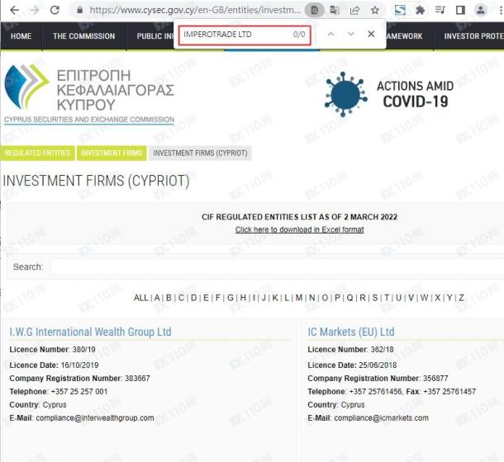Image resolution: width=504 pixels, height=462 pixels.
Task: Filter entities by letter Q
Action: 349,298
